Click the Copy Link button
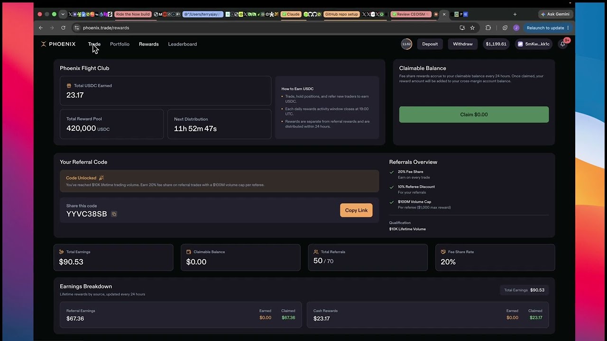Image resolution: width=607 pixels, height=341 pixels. click(x=356, y=210)
